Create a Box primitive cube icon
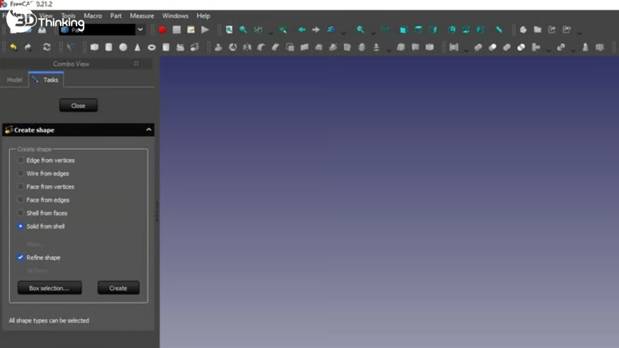 (x=94, y=47)
